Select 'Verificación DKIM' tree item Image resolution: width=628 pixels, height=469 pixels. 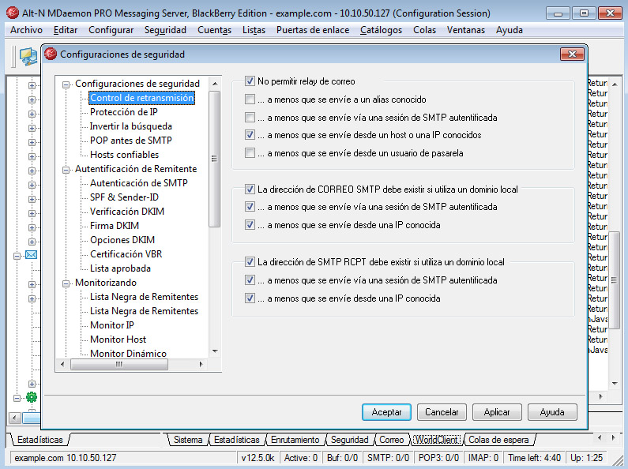[x=127, y=212]
